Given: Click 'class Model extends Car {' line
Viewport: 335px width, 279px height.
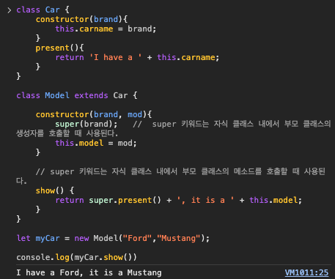Looking at the screenshot, I should 77,95.
